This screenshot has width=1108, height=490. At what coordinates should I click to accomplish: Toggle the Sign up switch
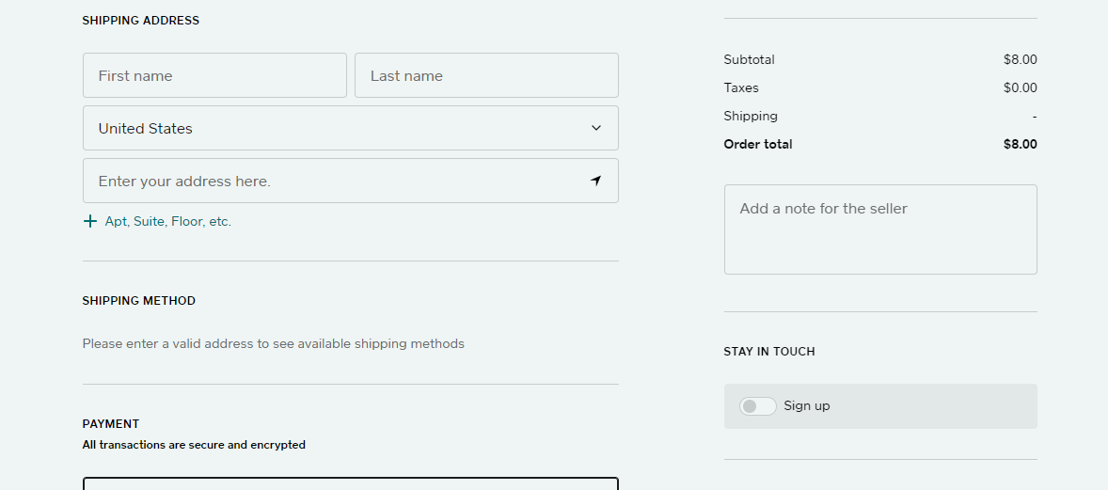(x=757, y=406)
